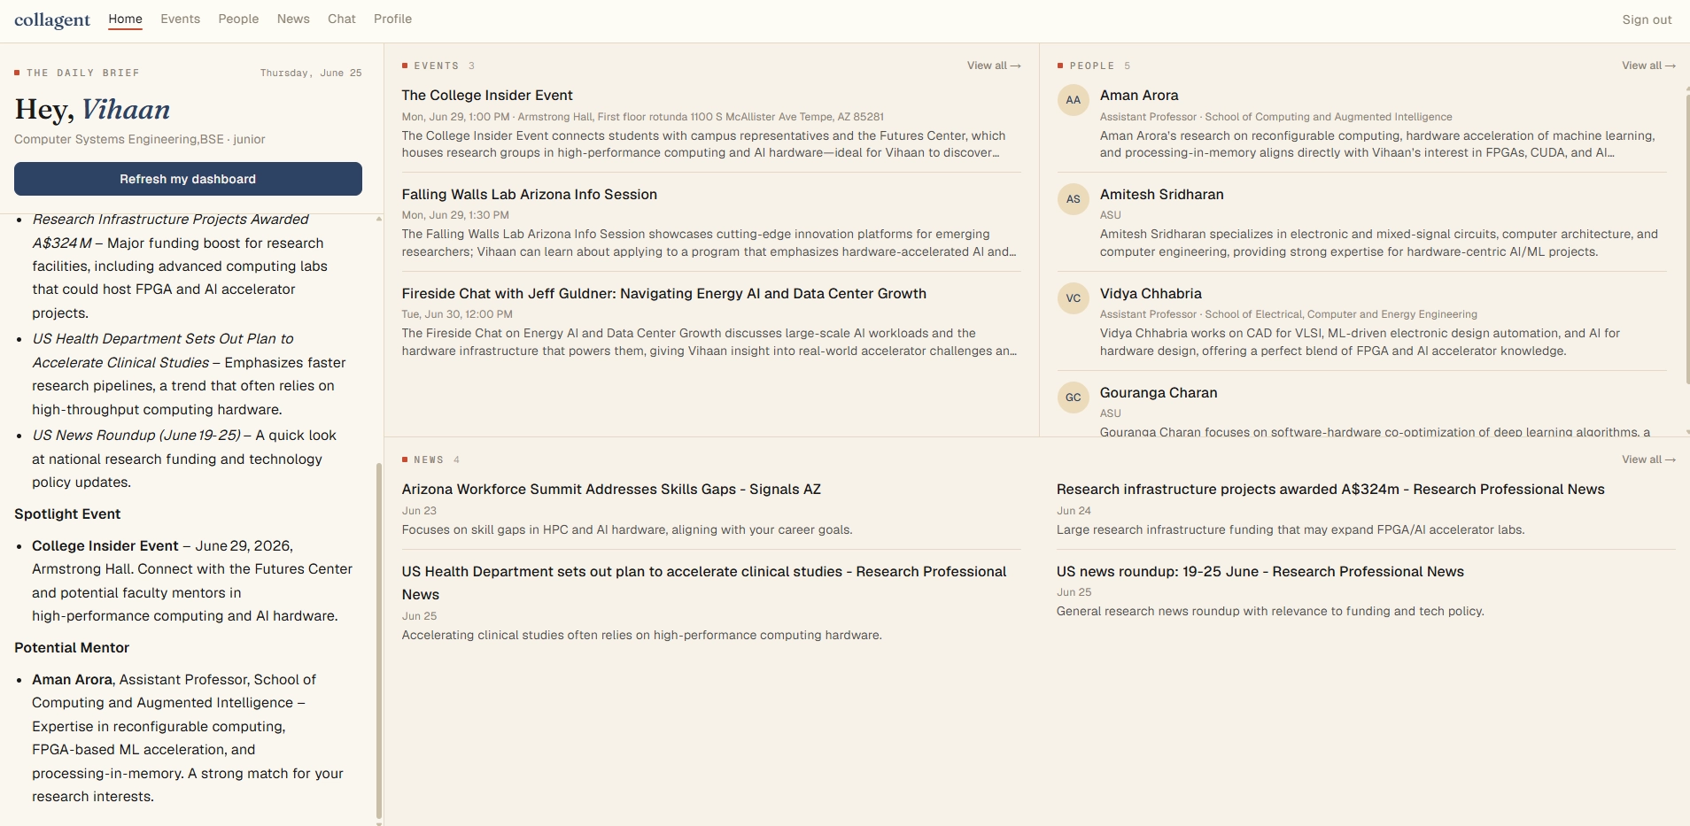This screenshot has height=826, width=1690.
Task: Open Aman Arora's AA avatar
Action: coord(1073,100)
